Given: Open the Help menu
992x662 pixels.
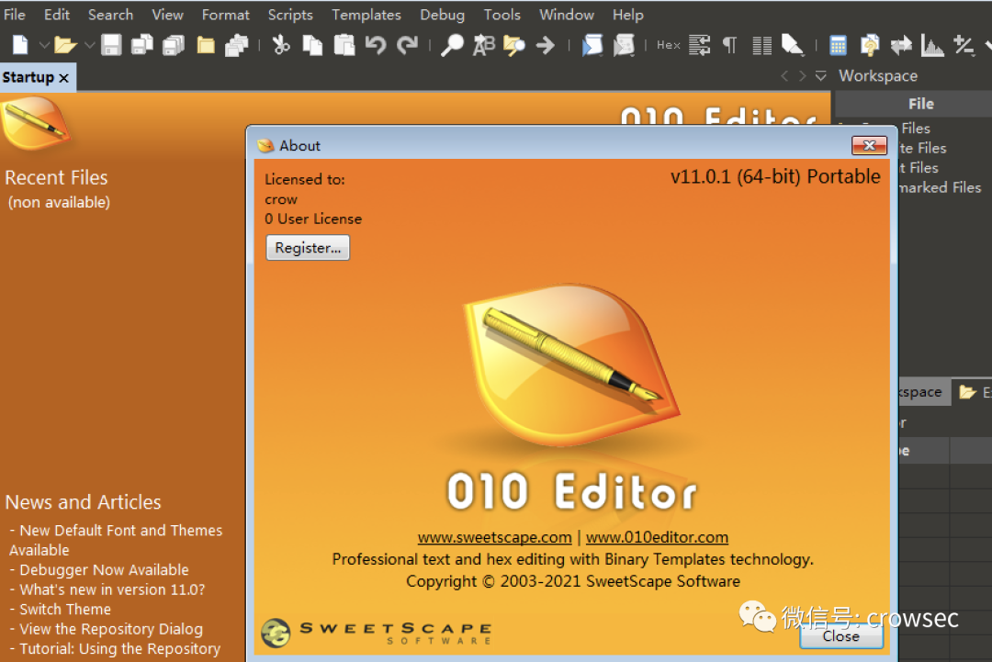Looking at the screenshot, I should point(628,15).
